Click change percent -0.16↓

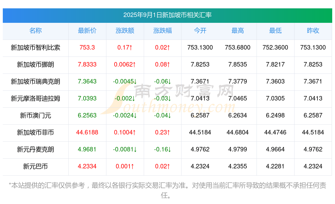tap(162, 149)
